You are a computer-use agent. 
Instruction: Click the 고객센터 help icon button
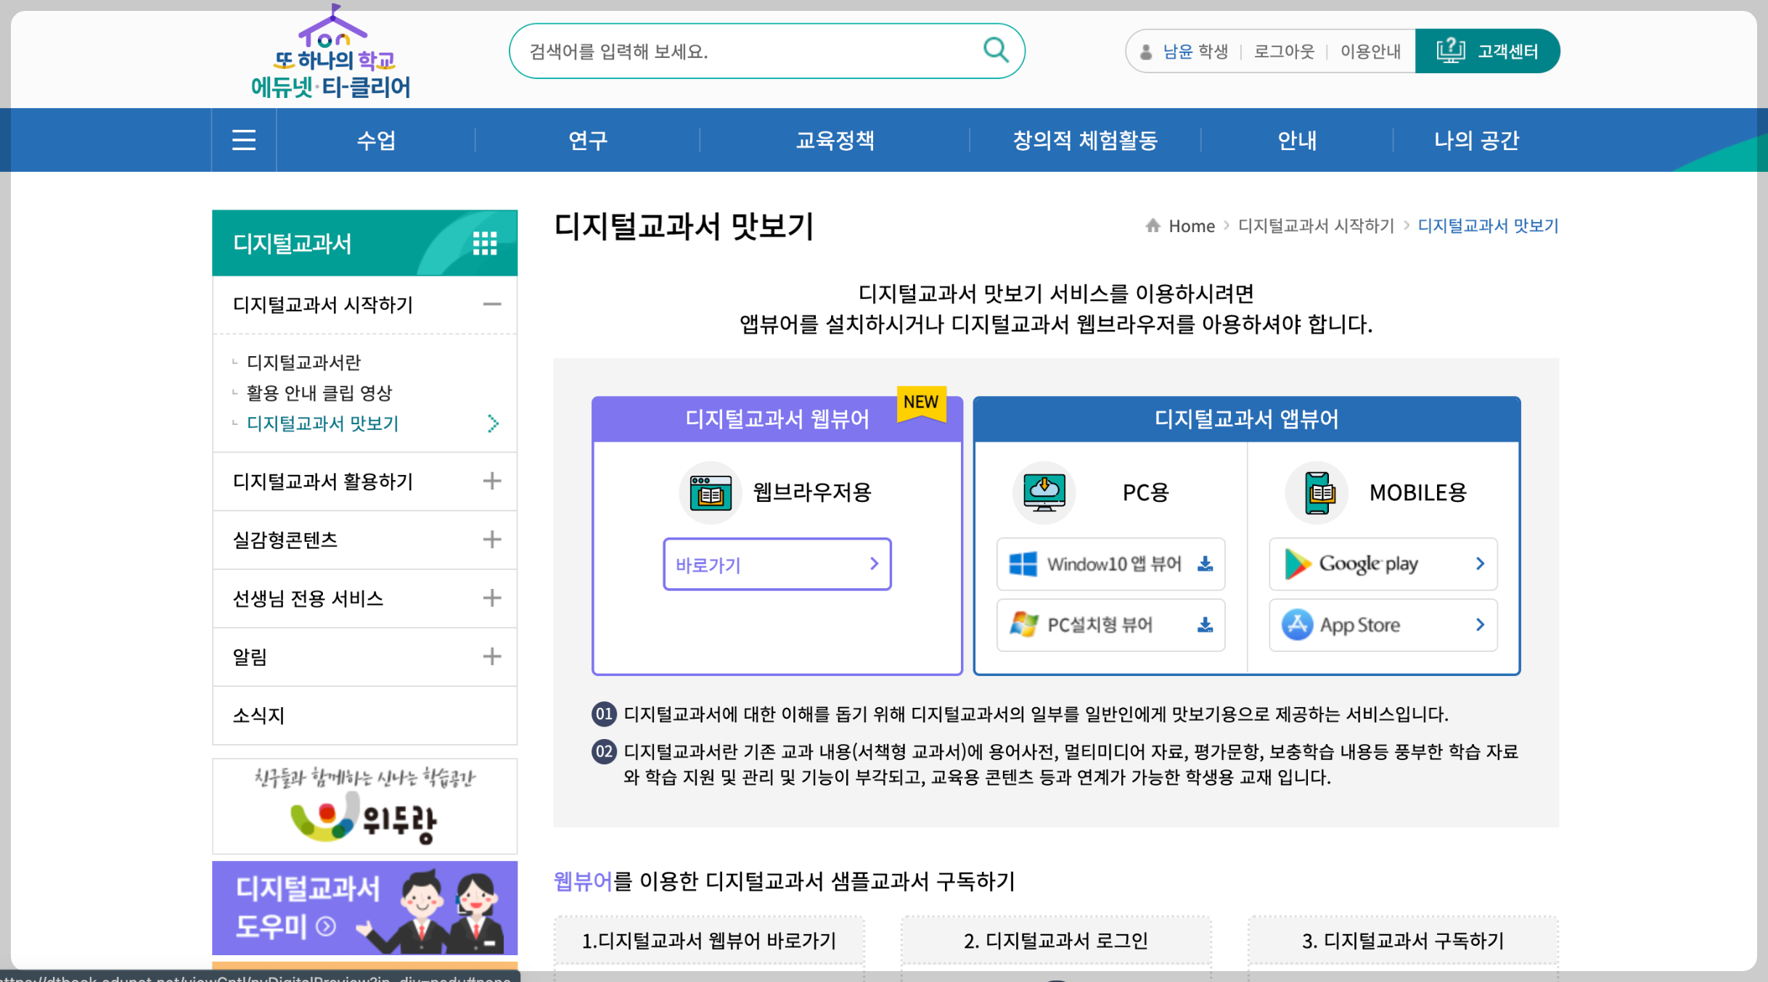click(x=1486, y=51)
